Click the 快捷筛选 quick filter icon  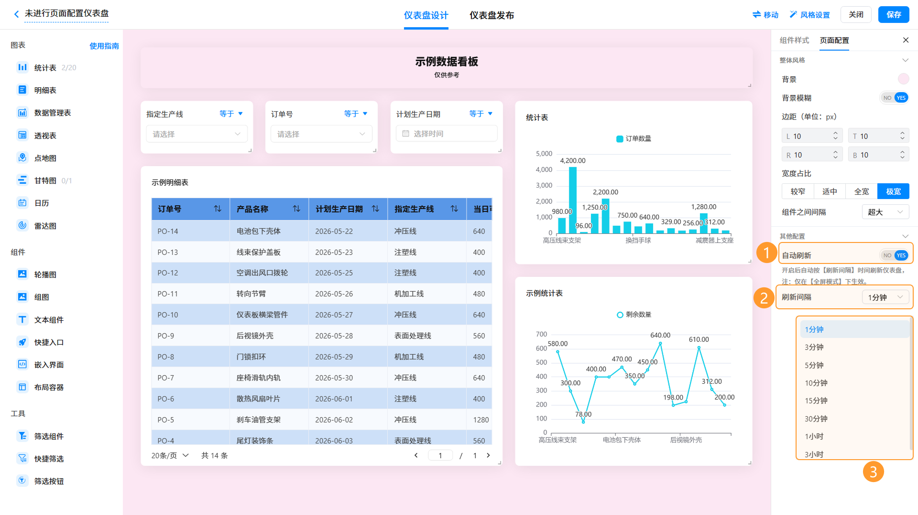pyautogui.click(x=22, y=458)
